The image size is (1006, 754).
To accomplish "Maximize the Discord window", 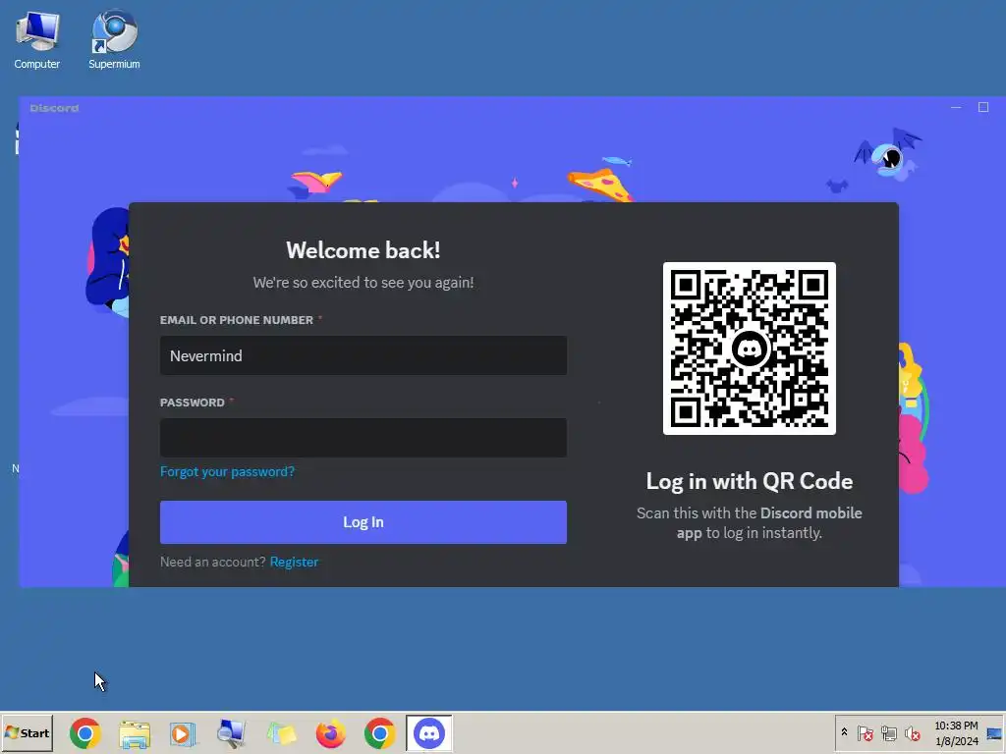I will 982,108.
